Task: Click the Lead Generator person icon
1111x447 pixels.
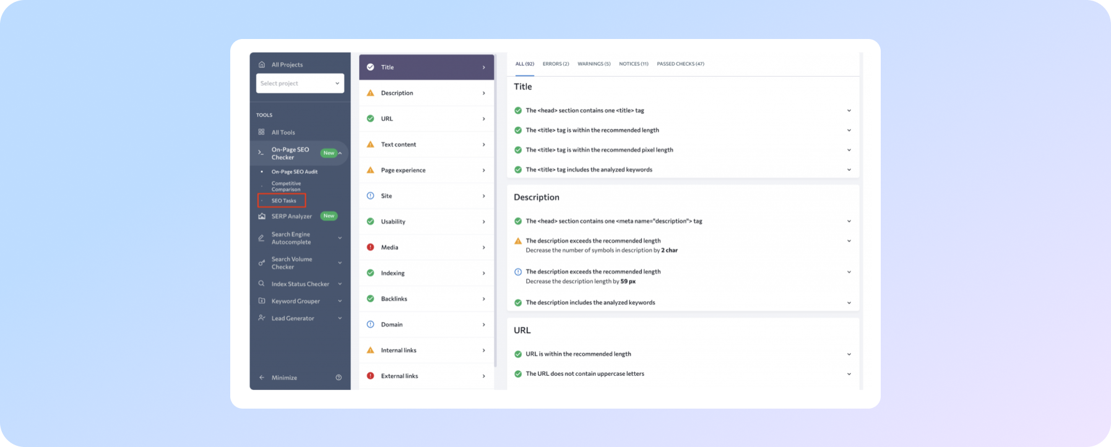Action: tap(261, 318)
